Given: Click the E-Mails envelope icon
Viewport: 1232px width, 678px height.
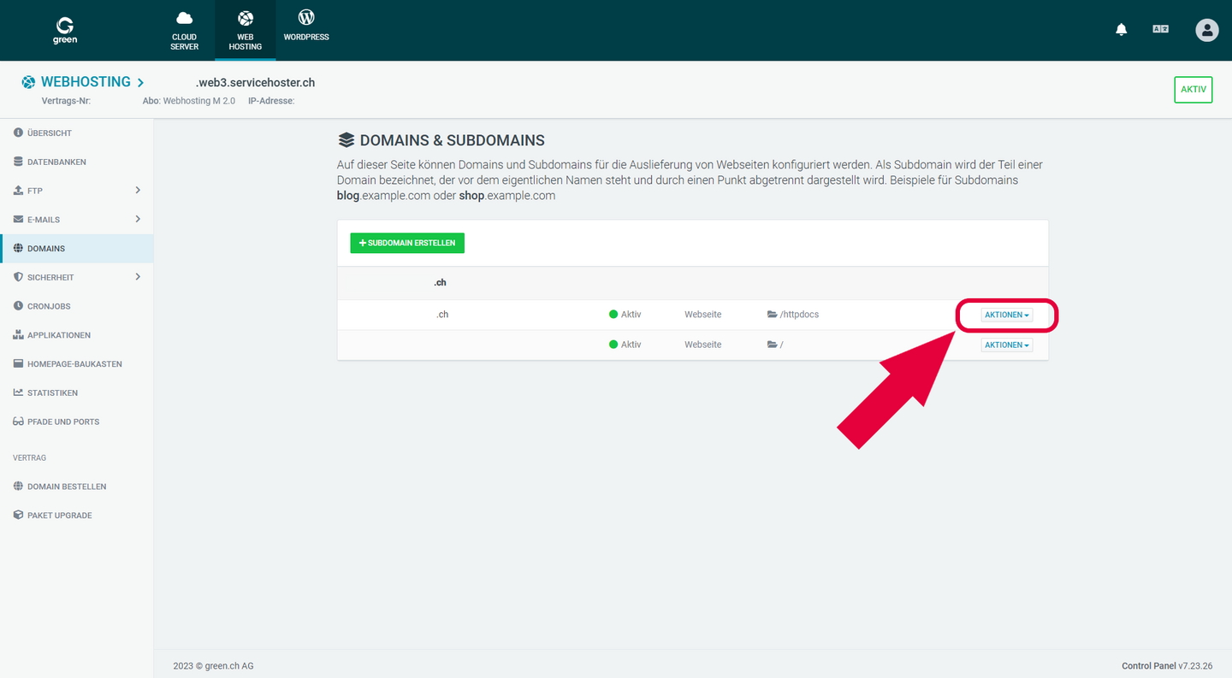Looking at the screenshot, I should coord(18,220).
